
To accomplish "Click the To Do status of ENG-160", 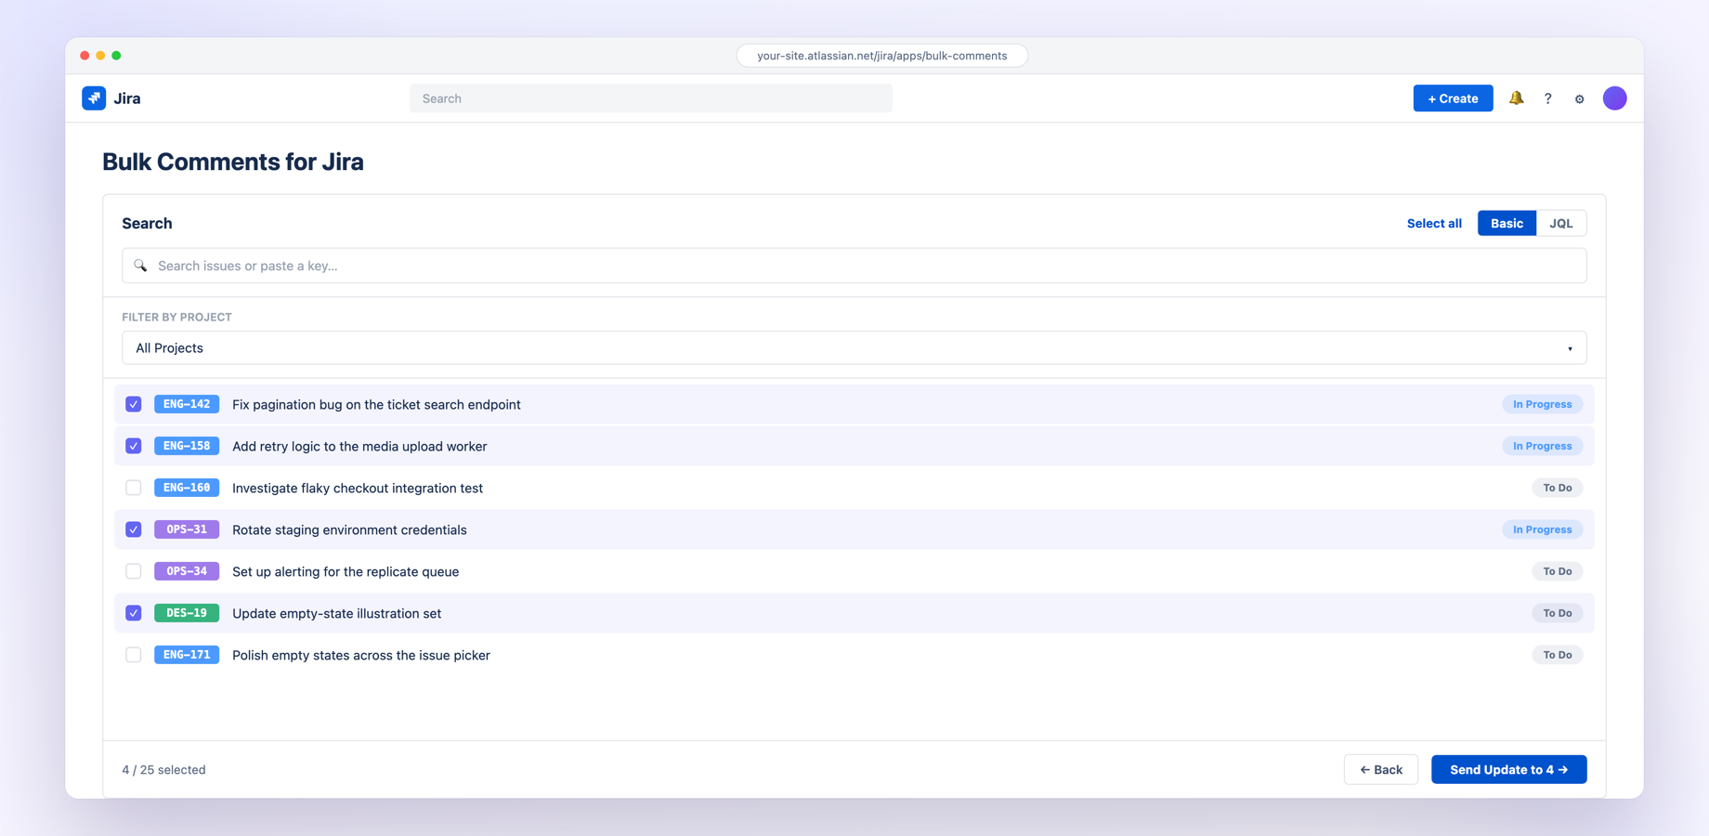I will click(x=1557, y=488).
